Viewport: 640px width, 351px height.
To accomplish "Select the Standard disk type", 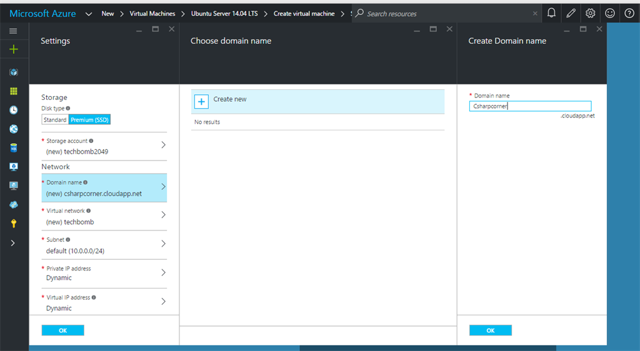I will tap(55, 119).
